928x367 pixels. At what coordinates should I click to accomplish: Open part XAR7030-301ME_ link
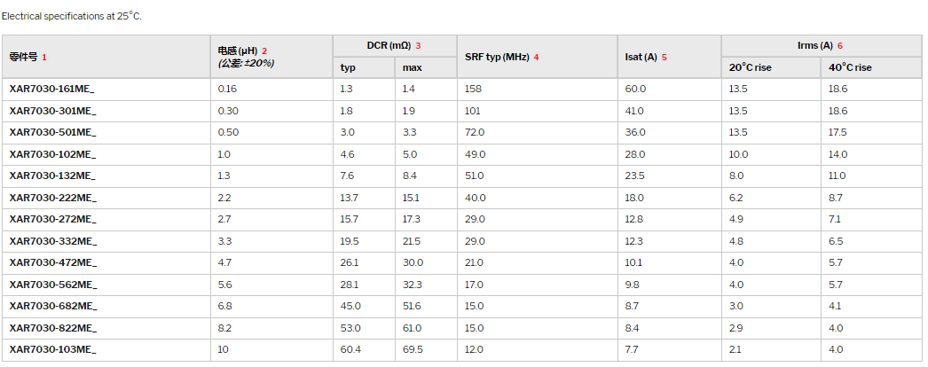click(52, 111)
